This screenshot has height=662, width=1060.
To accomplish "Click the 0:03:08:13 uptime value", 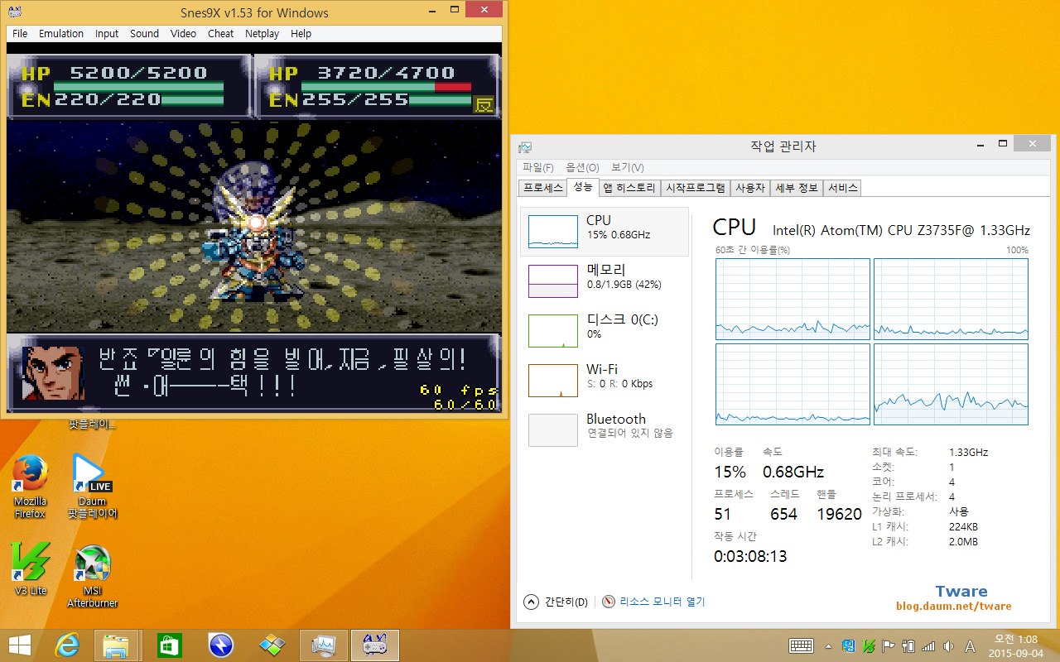I will tap(750, 556).
